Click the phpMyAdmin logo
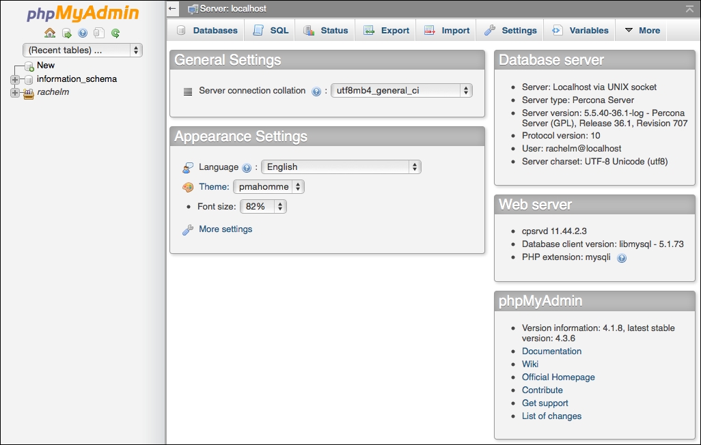 pos(83,13)
